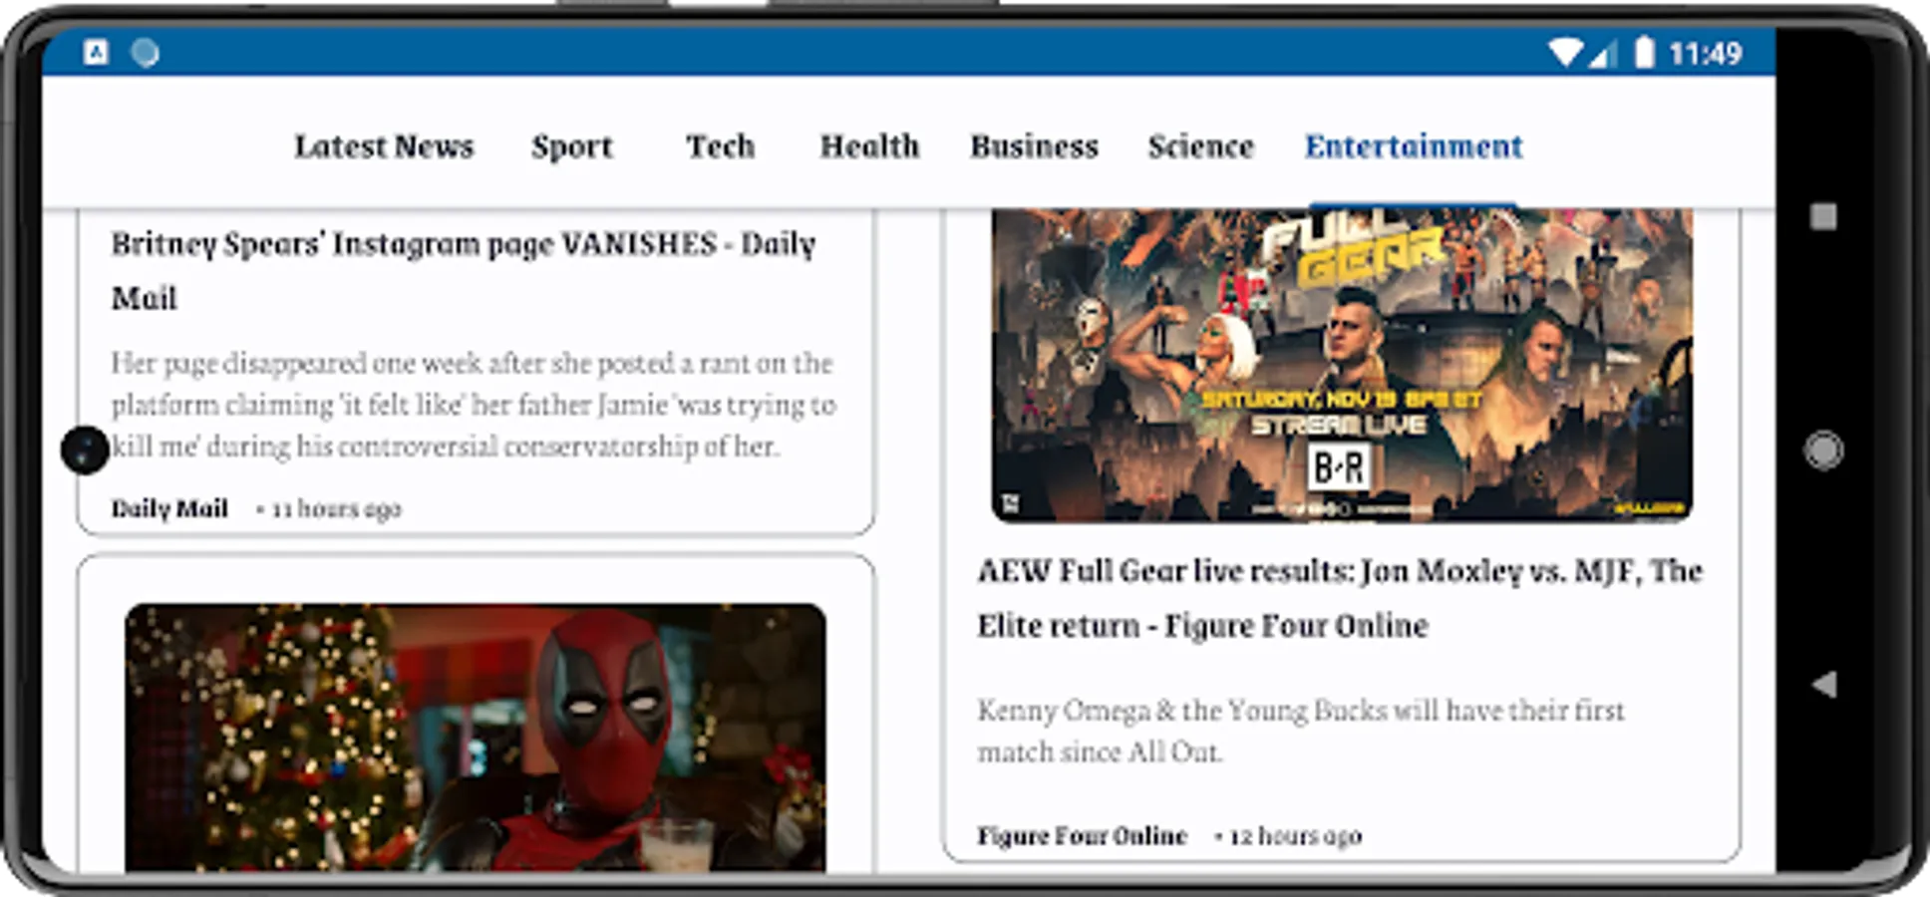1930x897 pixels.
Task: Click the Figure Four Online source label
Action: pos(1082,835)
